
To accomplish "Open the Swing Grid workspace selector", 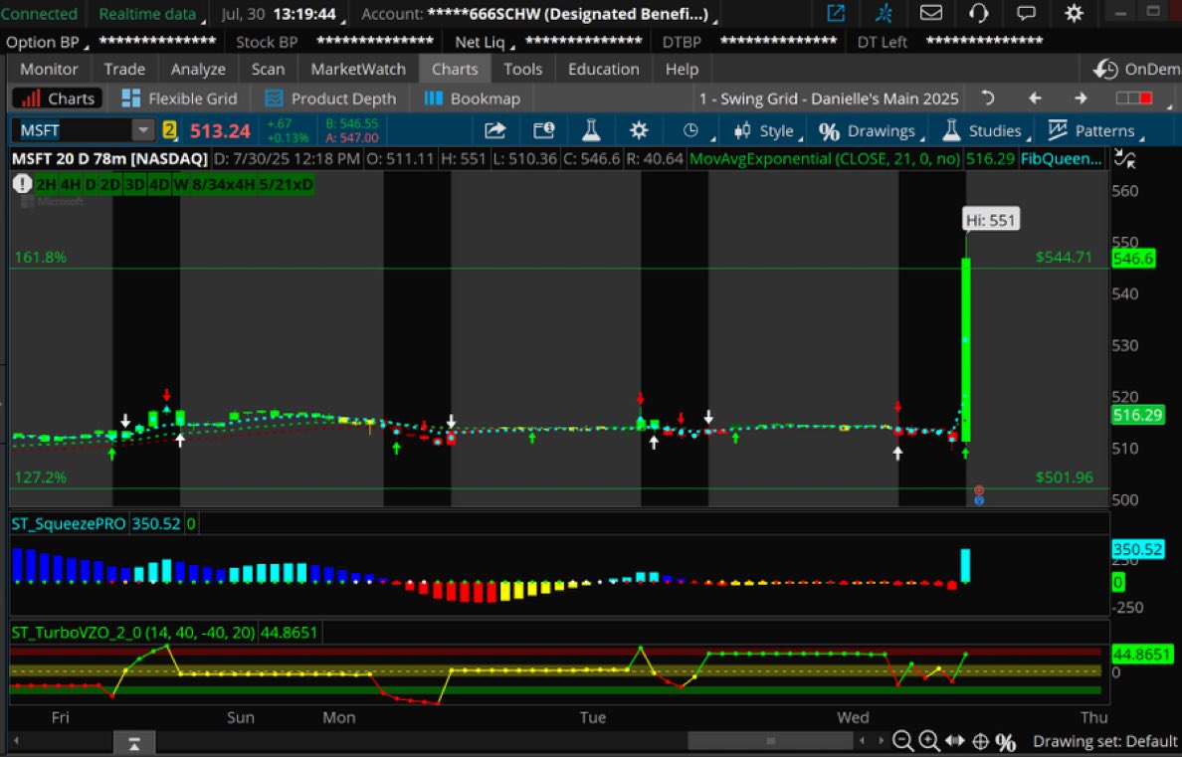I will coord(829,98).
